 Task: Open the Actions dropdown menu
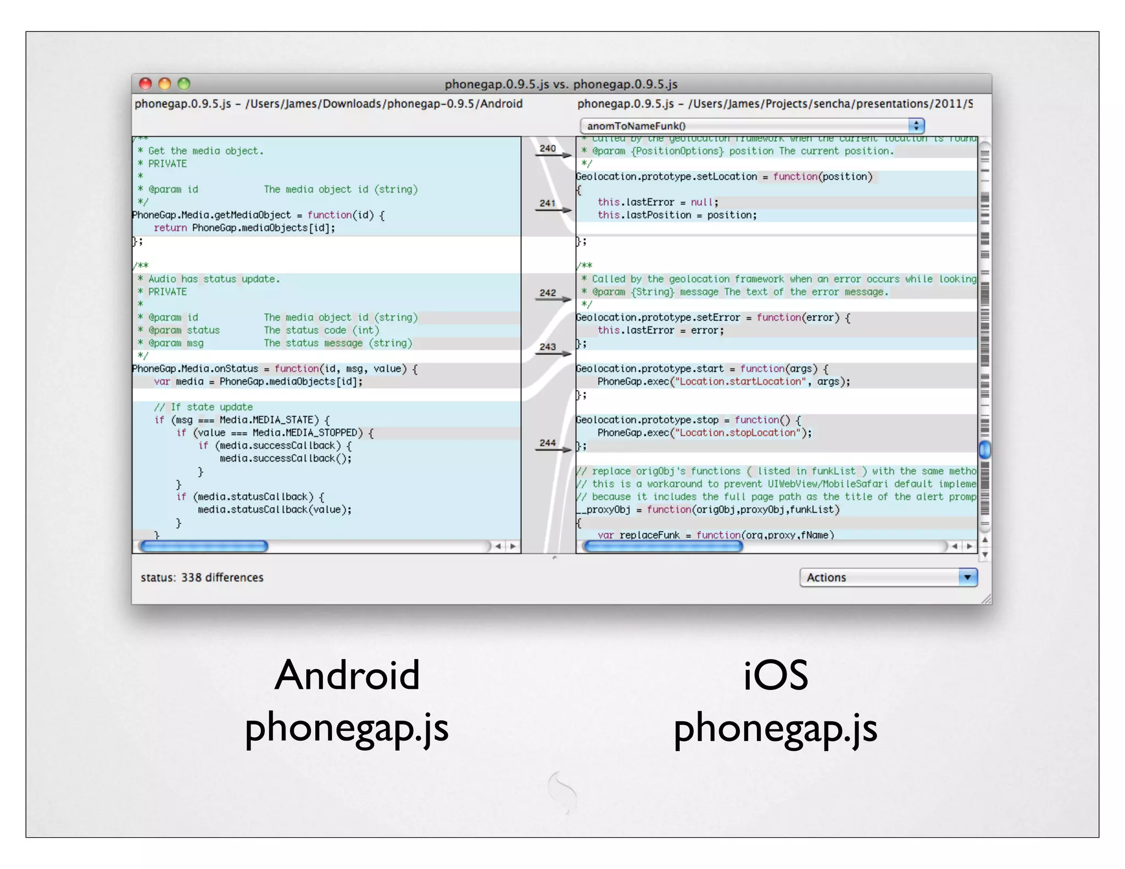point(888,577)
